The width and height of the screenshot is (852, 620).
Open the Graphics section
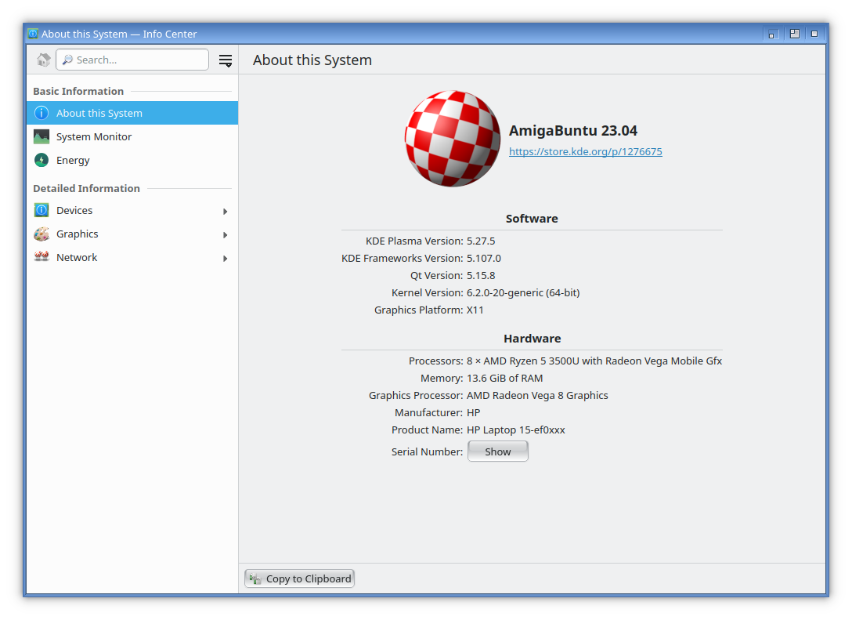132,234
